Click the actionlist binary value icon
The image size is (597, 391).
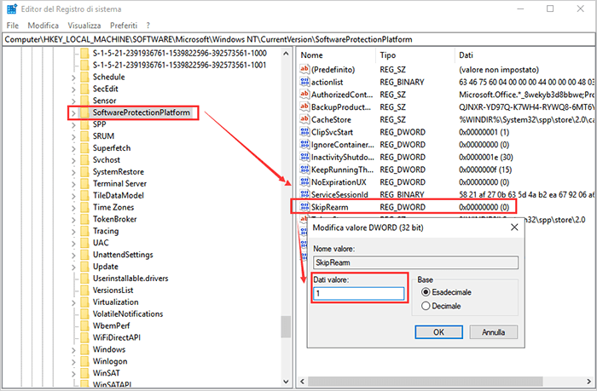(x=302, y=81)
